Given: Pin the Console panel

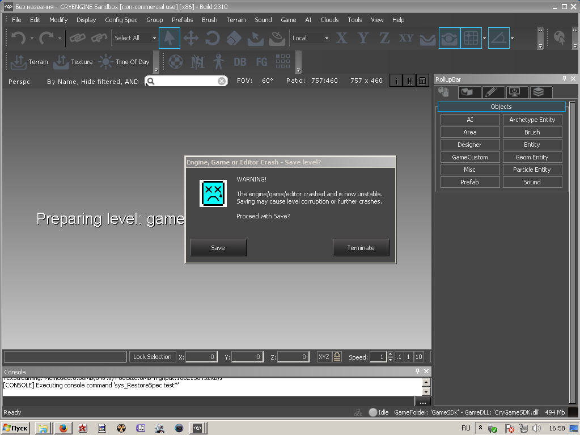Looking at the screenshot, I should coord(418,371).
